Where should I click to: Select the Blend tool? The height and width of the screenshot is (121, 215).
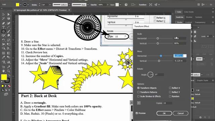click(x=8, y=57)
